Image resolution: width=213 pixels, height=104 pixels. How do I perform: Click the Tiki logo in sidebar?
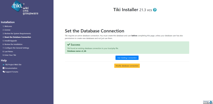(x=25, y=8)
